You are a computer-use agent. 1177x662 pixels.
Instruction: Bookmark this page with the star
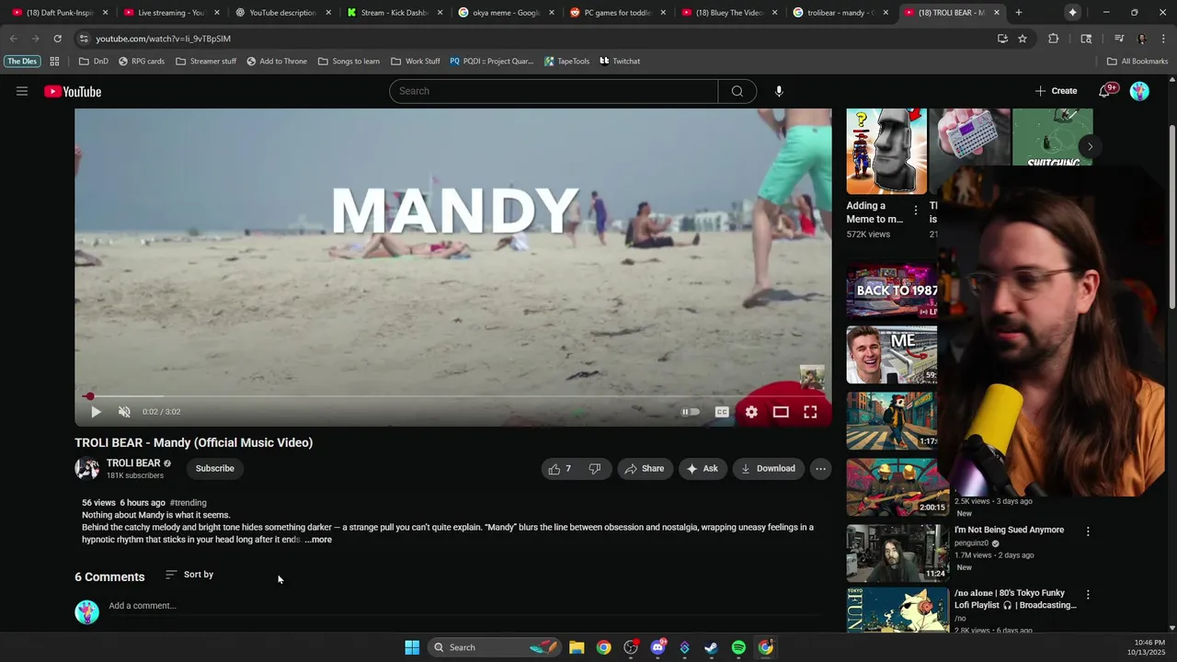[x=1023, y=39]
